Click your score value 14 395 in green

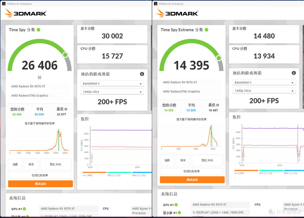(169, 110)
